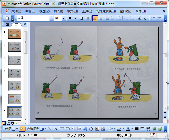
Task: Click Increase Font Size icon
Action: point(140,18)
